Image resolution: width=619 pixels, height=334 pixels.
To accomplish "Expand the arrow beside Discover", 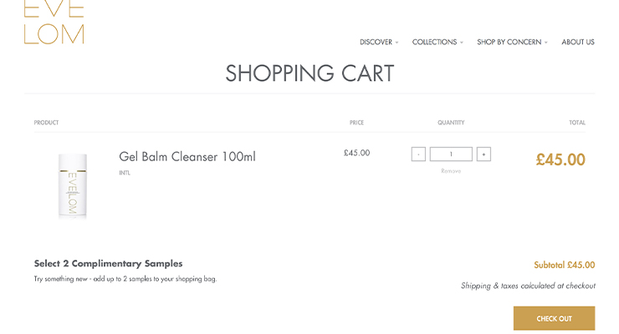I will (x=397, y=43).
